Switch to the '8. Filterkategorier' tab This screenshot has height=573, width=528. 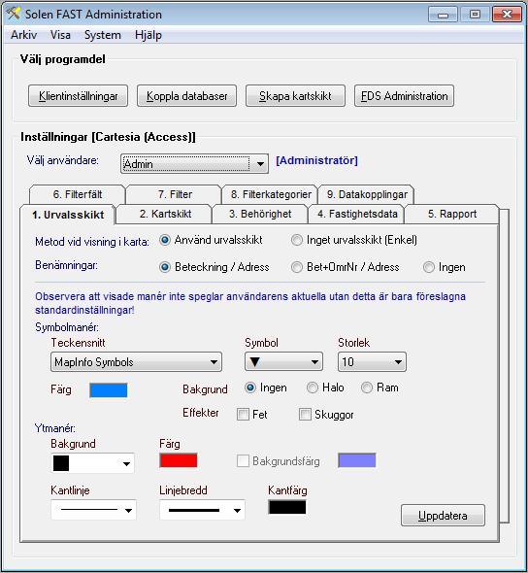[271, 194]
